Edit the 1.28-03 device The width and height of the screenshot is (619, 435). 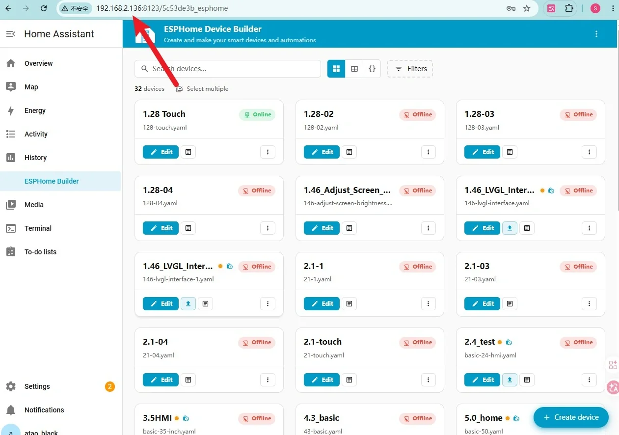[x=483, y=152]
